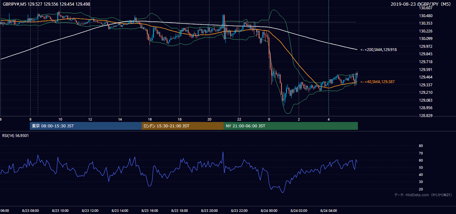Viewport: 456px width, 214px height.
Task: Click the 8/24 00:00 time axis label
Action: 269,210
